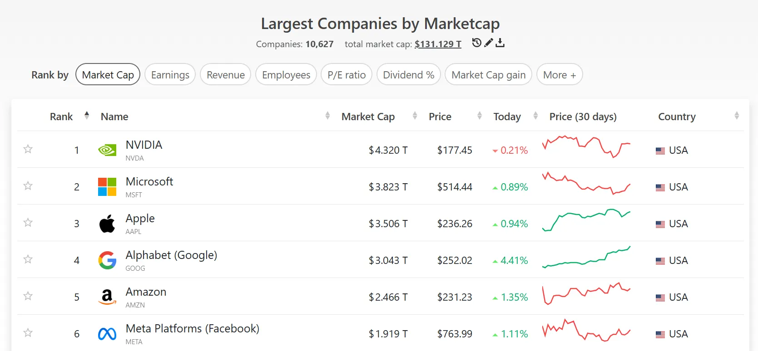Click the history clock icon beside total market cap

click(476, 43)
